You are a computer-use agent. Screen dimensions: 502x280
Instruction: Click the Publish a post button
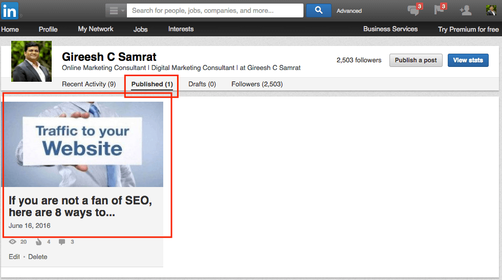pos(416,60)
